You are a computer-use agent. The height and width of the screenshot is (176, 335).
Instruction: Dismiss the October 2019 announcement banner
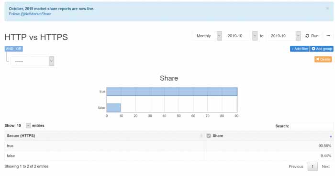[x=327, y=8]
